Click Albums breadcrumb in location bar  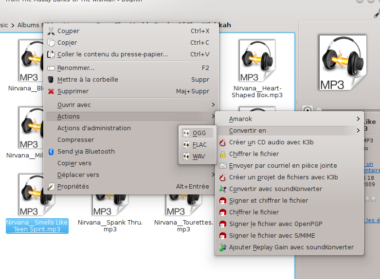[28, 25]
